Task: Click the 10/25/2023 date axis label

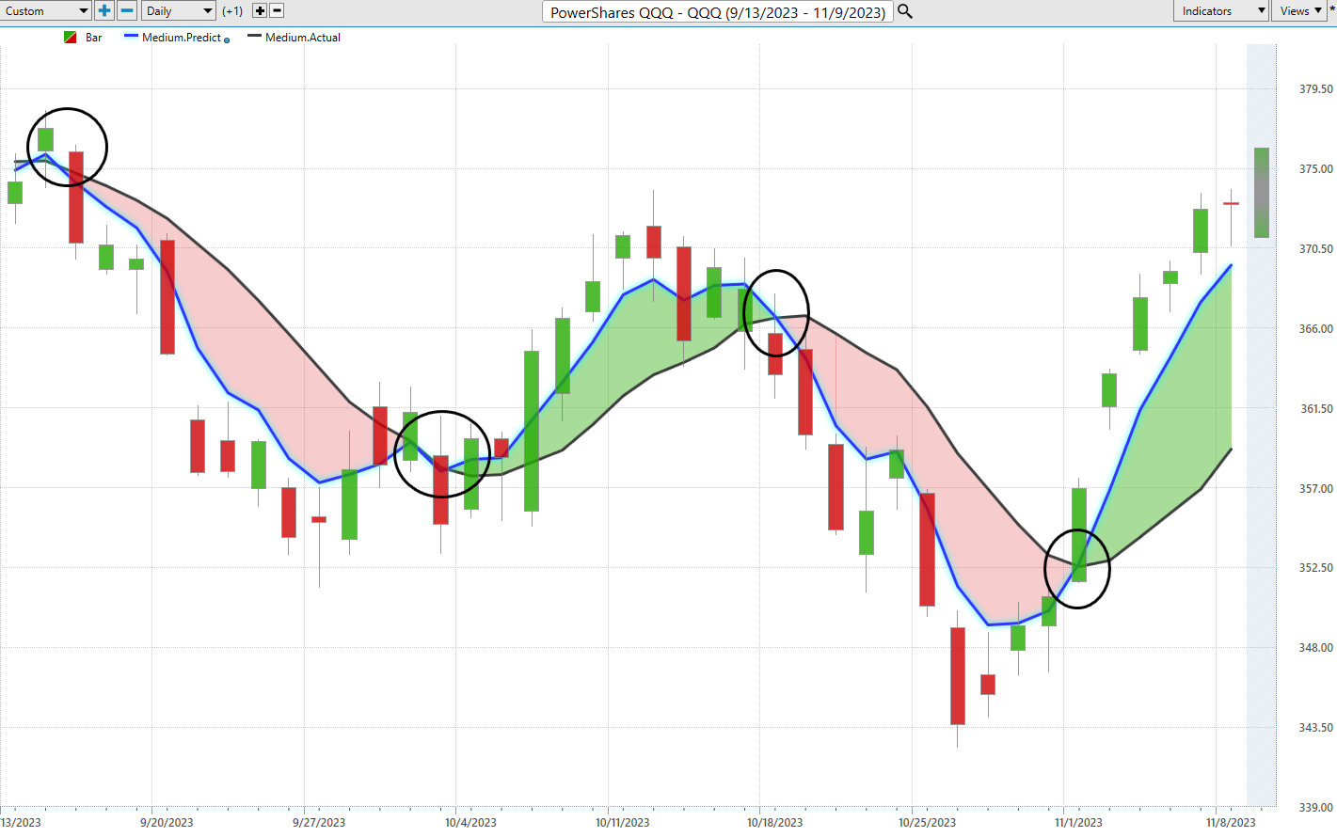Action: coord(927,823)
